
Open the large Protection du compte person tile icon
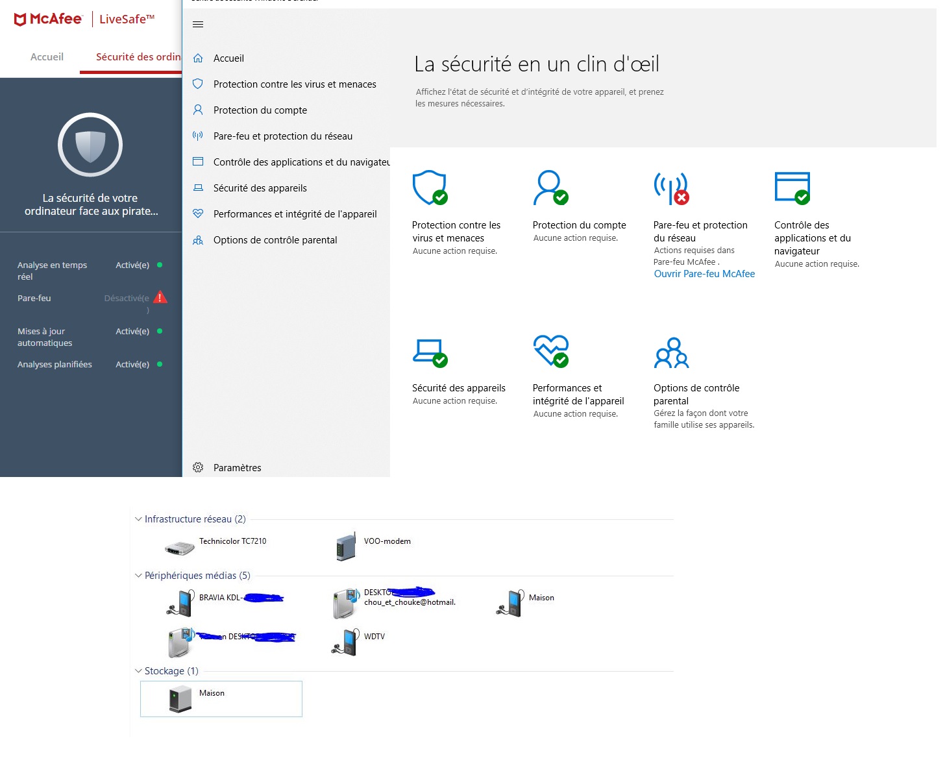pos(551,188)
